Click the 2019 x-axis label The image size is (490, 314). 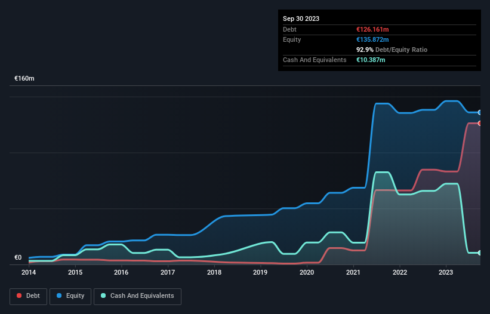260,272
